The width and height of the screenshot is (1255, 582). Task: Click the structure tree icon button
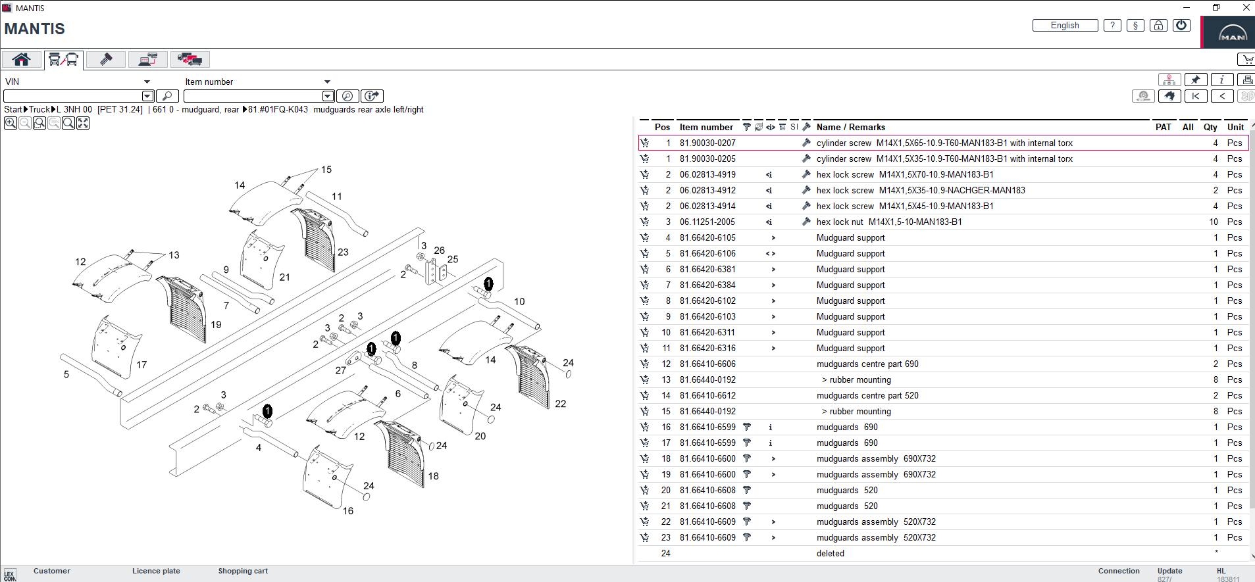tap(1169, 80)
